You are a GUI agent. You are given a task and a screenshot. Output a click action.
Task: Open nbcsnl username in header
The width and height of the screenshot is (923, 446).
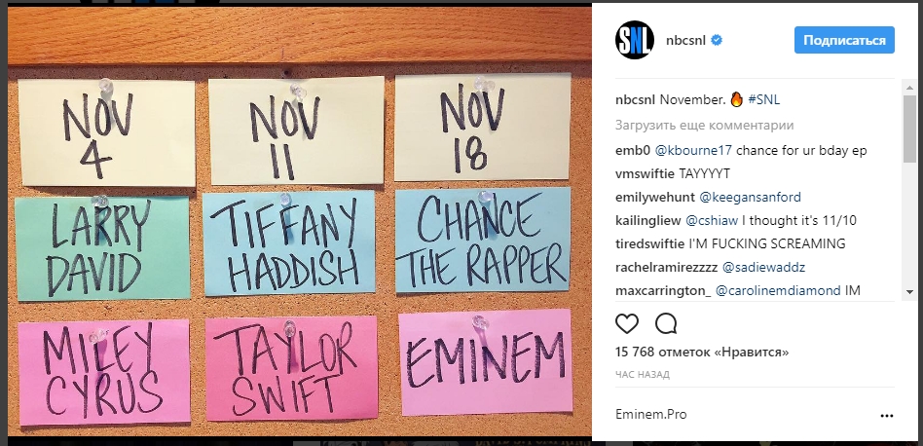[685, 41]
